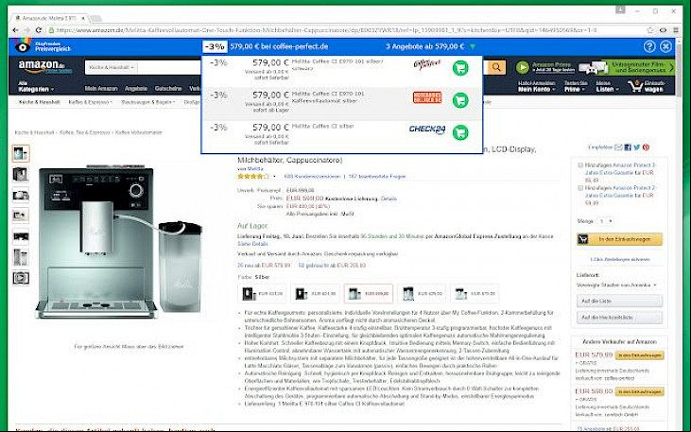Reload the page with refresh icon

point(39,30)
